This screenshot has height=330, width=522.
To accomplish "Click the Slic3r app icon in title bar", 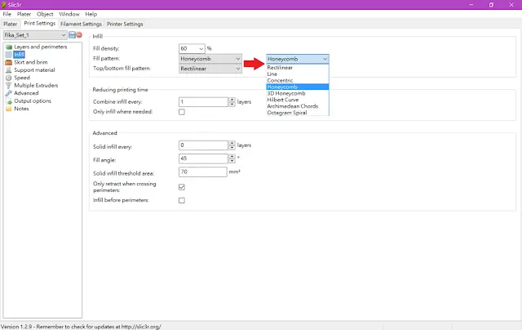I will point(3,5).
